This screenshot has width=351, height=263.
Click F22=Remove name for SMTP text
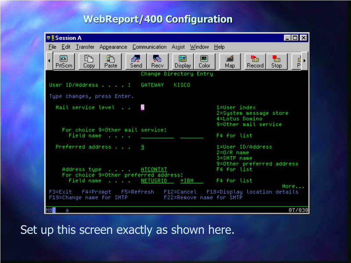[x=203, y=198]
